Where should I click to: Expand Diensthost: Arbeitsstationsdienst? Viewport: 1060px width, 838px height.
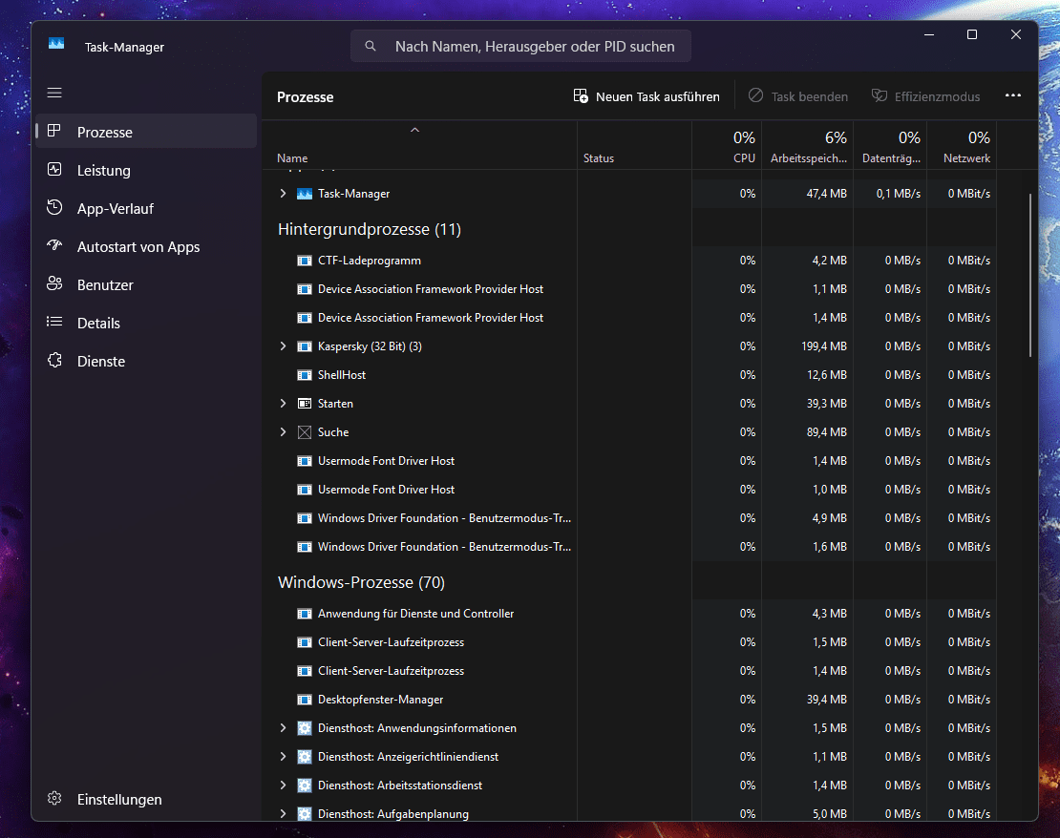tap(284, 785)
